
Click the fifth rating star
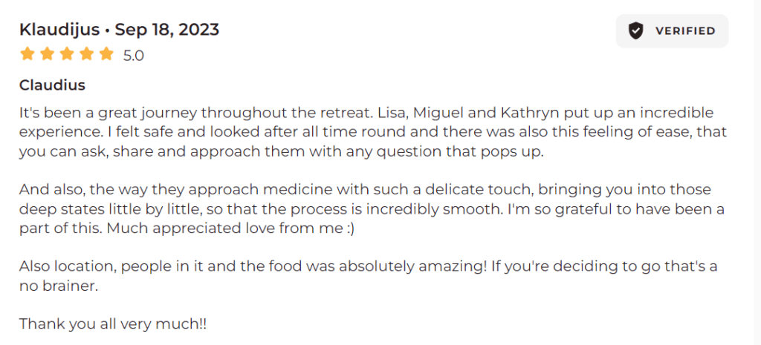106,54
